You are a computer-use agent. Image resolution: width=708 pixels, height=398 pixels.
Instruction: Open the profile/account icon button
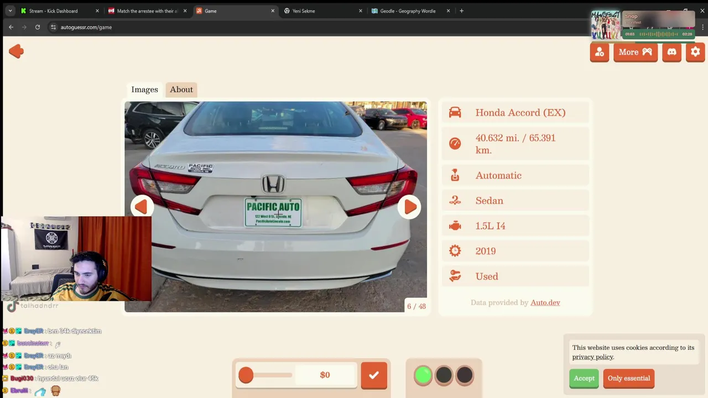point(600,52)
